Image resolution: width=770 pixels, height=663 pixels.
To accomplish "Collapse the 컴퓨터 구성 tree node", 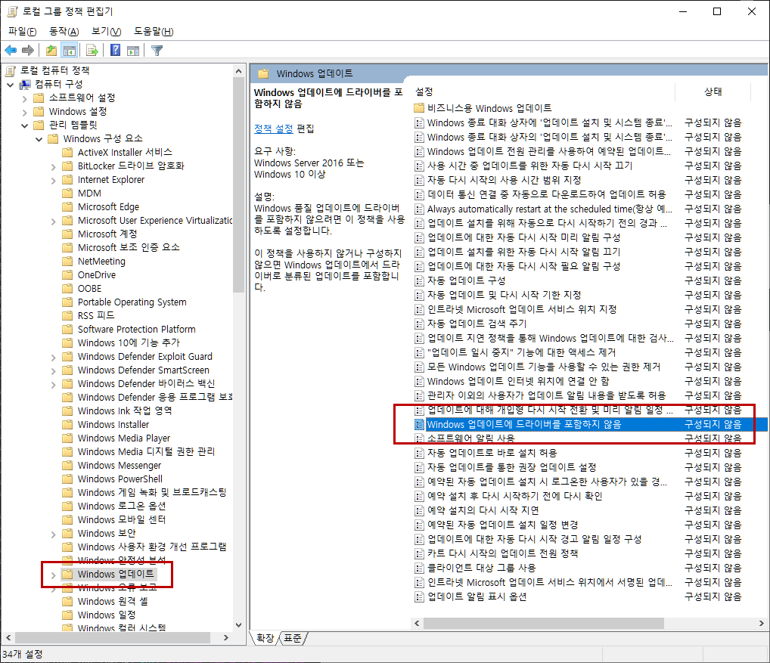I will coord(11,85).
